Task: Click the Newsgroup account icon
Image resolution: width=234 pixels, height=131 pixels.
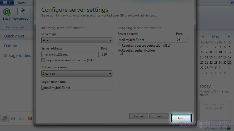Action: [x=21, y=14]
